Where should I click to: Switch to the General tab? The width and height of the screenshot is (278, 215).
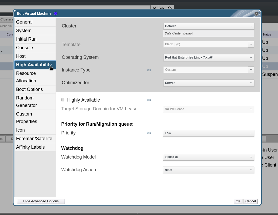[24, 22]
